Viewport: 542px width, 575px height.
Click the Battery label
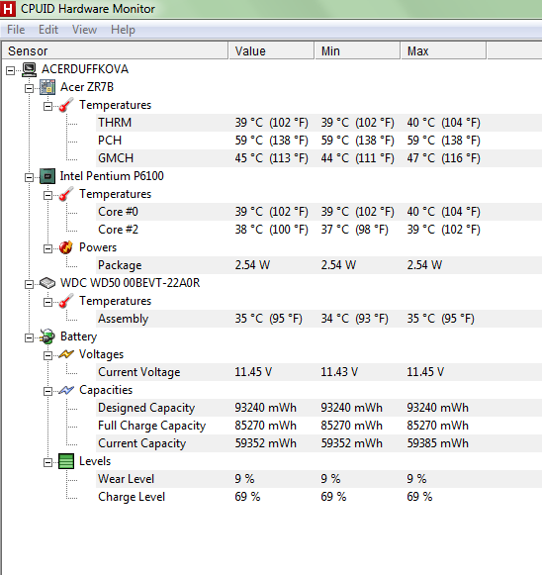click(78, 336)
